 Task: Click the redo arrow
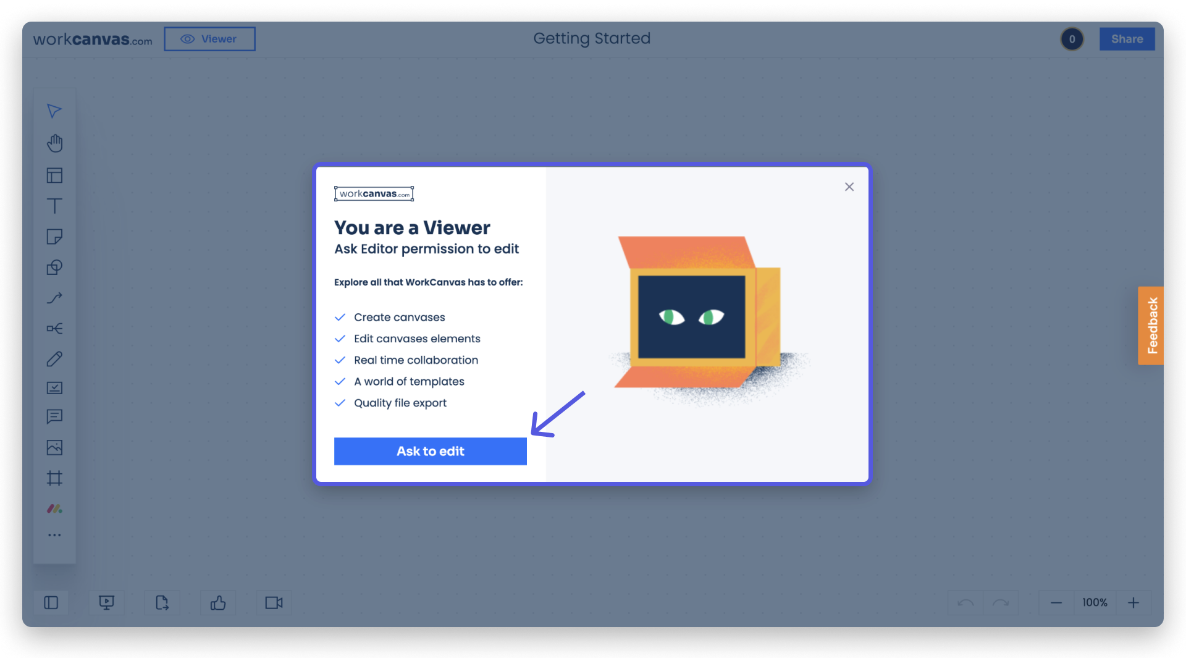1001,603
